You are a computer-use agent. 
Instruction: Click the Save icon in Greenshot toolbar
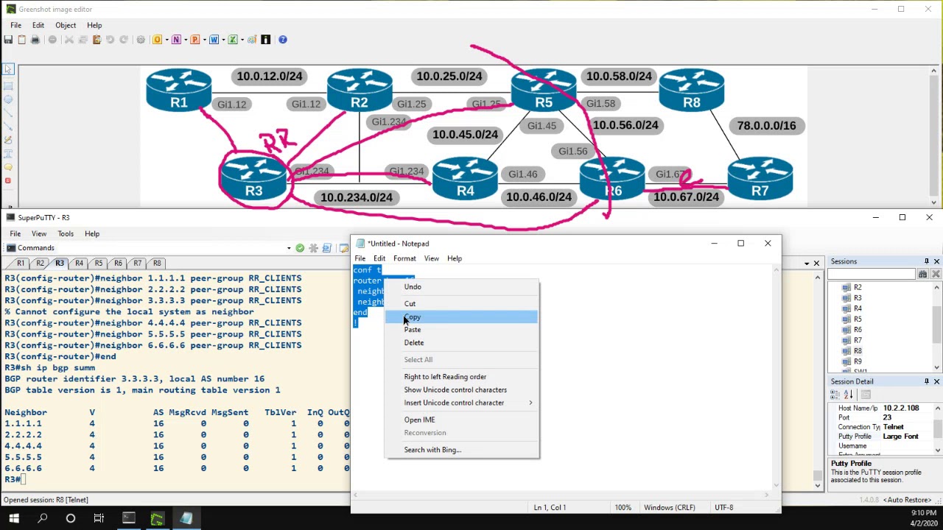point(7,40)
